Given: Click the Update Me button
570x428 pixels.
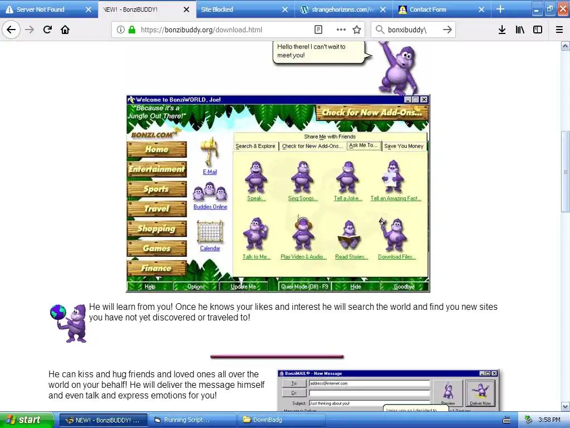Looking at the screenshot, I should tap(243, 286).
